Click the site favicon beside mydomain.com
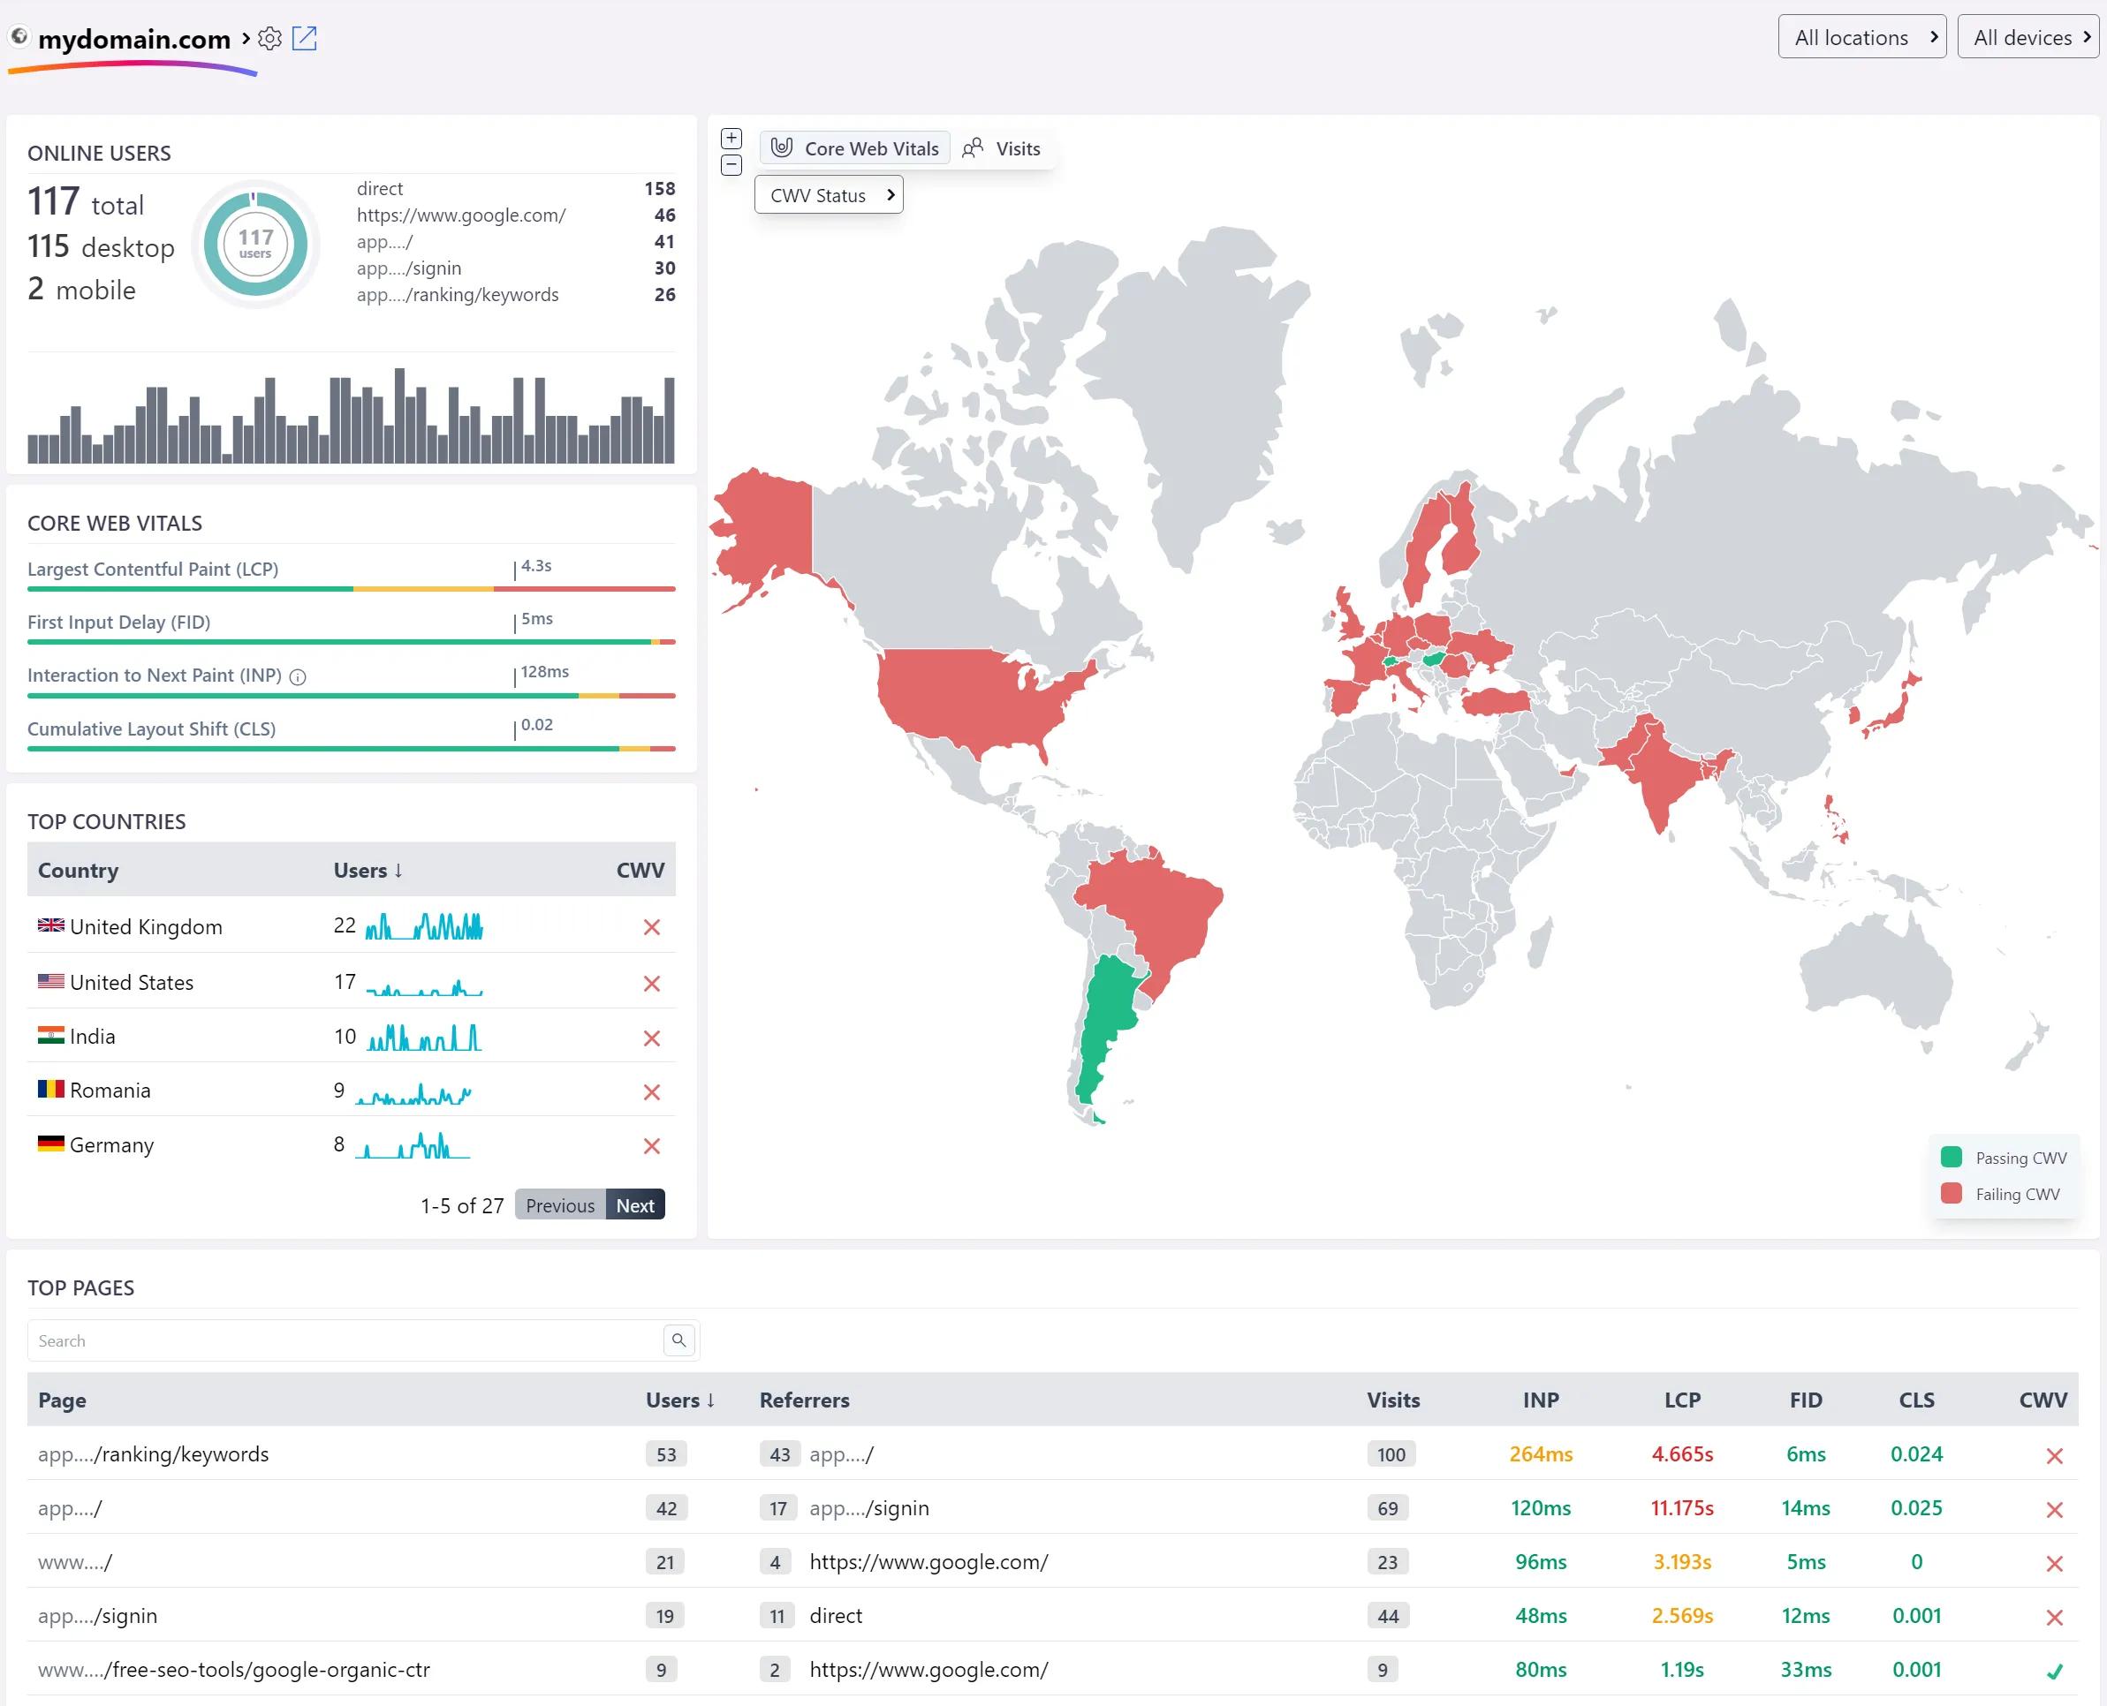Image resolution: width=2107 pixels, height=1706 pixels. pos(19,36)
